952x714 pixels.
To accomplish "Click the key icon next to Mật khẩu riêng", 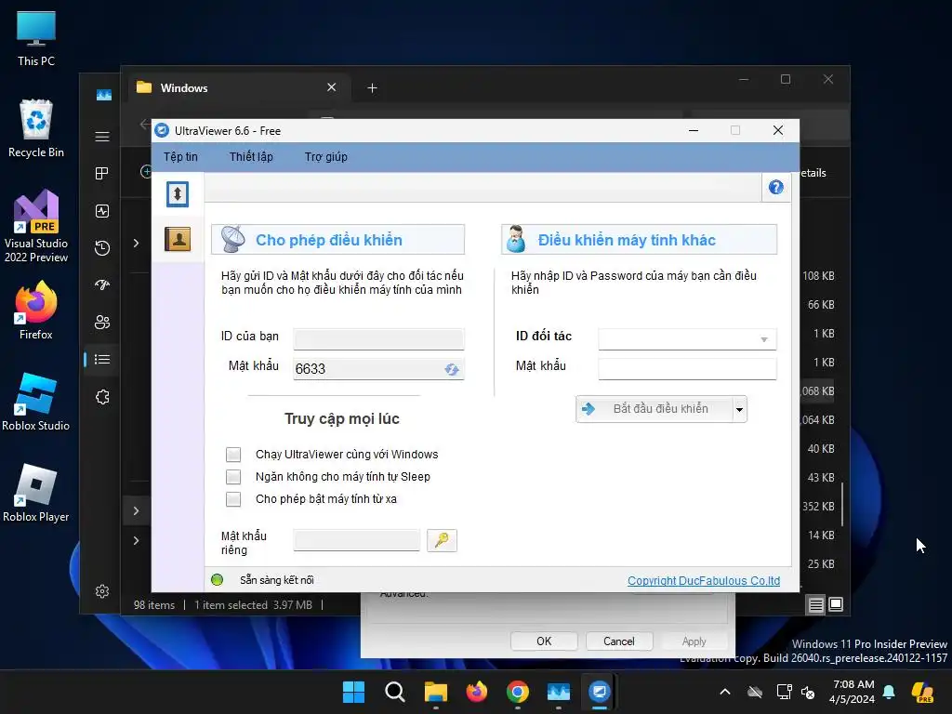I will [442, 540].
